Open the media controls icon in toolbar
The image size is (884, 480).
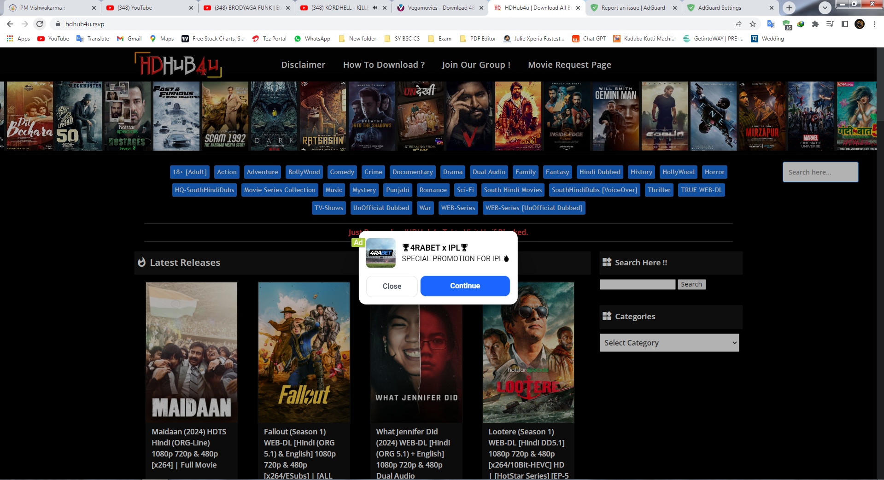click(x=830, y=24)
